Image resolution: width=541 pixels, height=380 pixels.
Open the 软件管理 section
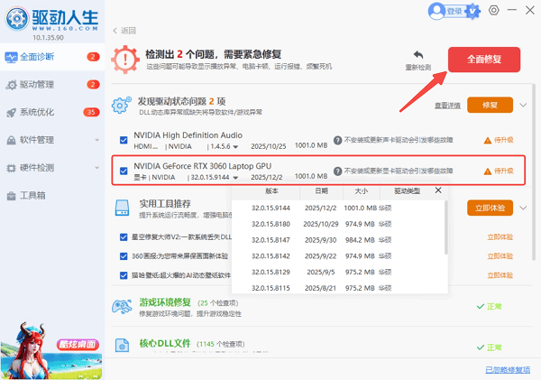(52, 140)
